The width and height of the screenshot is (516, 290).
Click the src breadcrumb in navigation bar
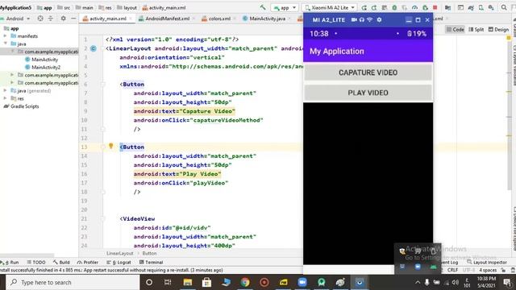[64, 7]
